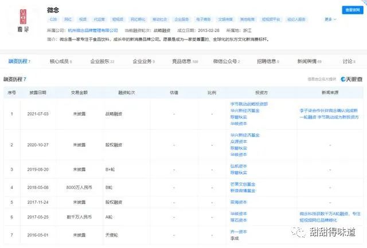
Task: Click the 融资轮次 column header
Action: click(x=127, y=93)
